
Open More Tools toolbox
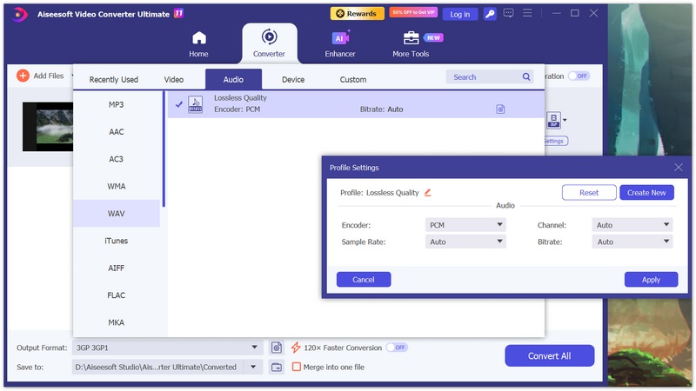click(x=411, y=44)
